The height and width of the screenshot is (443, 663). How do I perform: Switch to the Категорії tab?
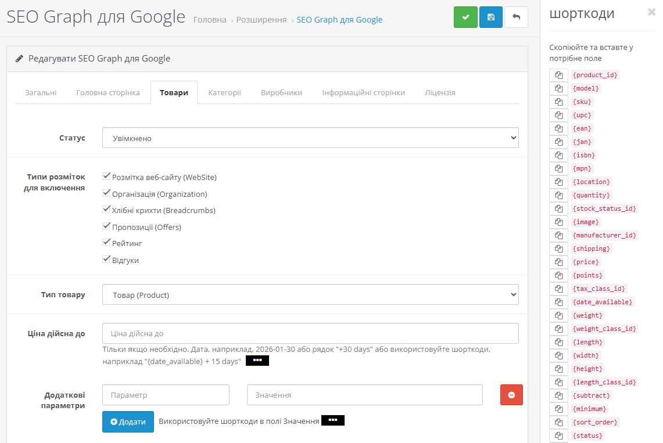coord(224,93)
